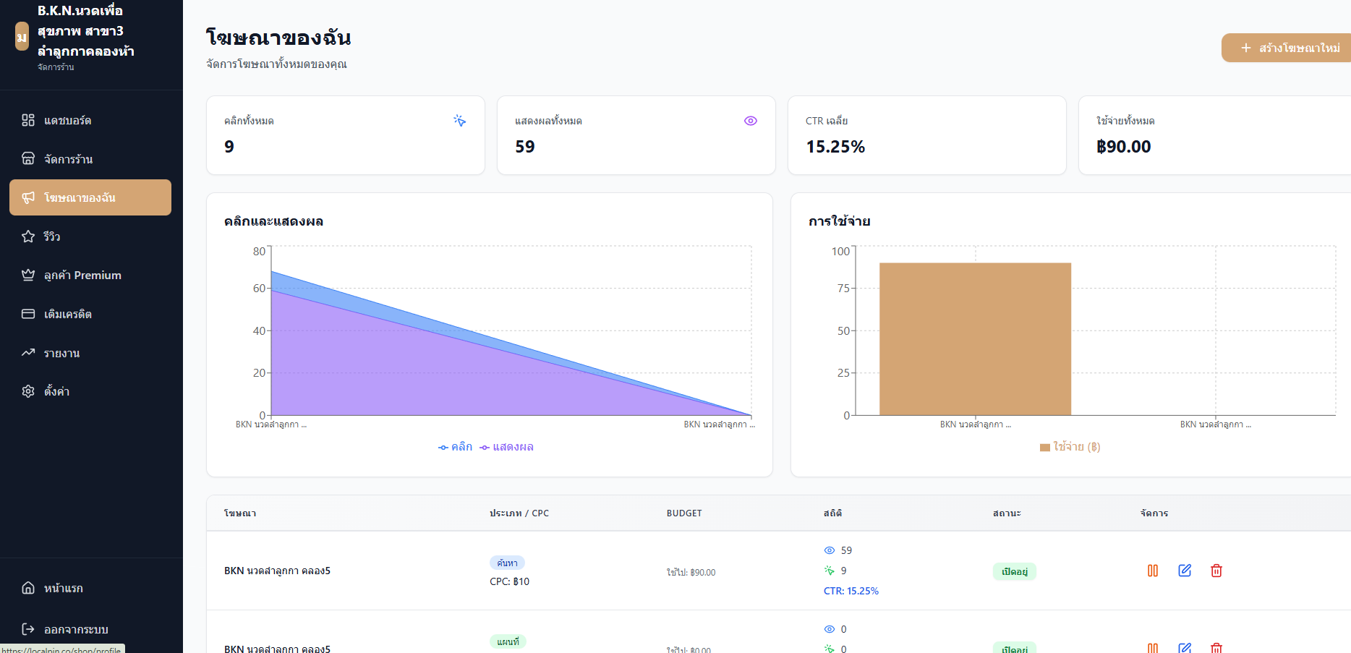Navigate to เติมเครดิต top-up page
Viewport: 1351px width, 653px height.
[x=67, y=314]
